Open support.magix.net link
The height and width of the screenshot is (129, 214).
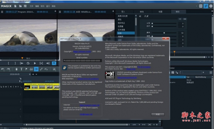click(x=90, y=105)
